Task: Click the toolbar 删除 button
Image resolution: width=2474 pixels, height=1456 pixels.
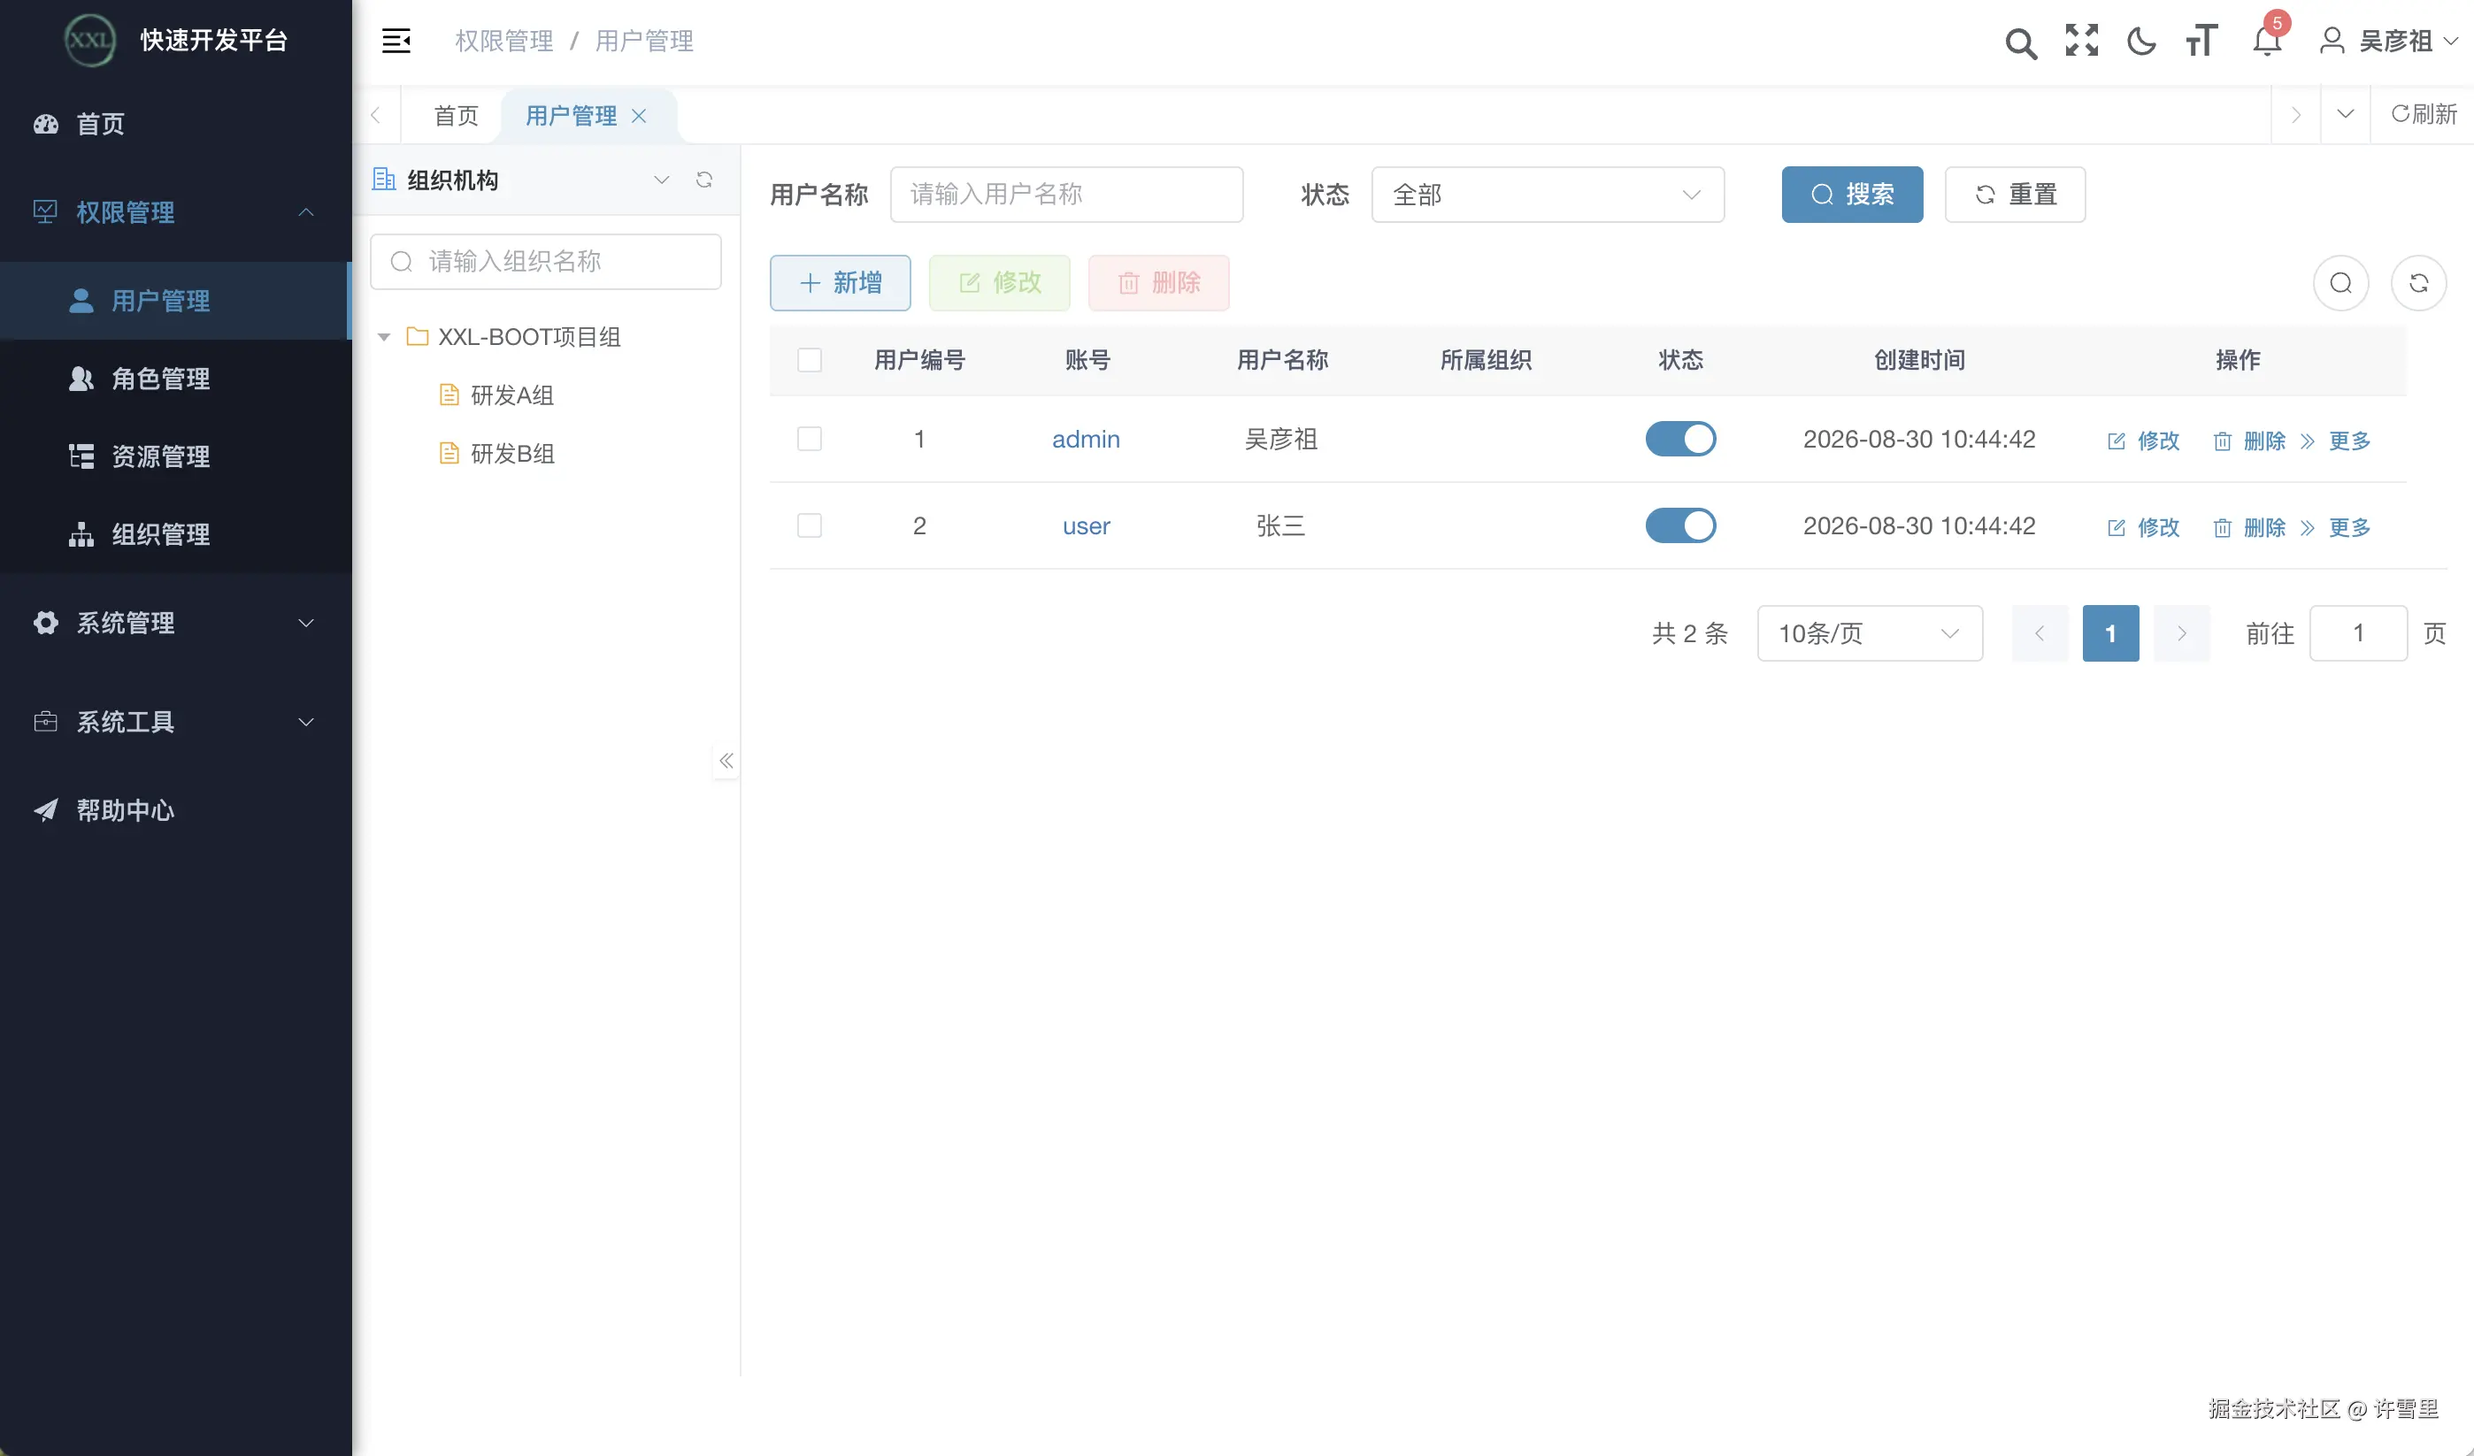Action: click(x=1158, y=282)
